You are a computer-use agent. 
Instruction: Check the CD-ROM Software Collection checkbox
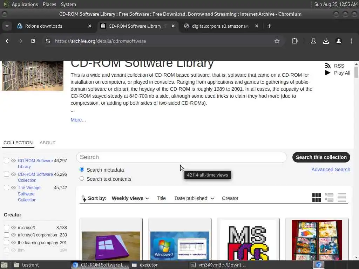coord(6,174)
